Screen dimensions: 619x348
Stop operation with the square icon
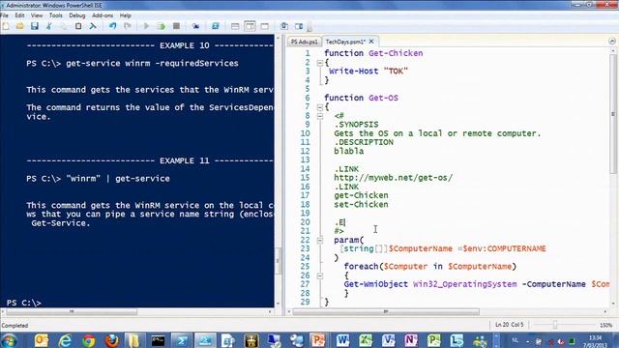[176, 26]
